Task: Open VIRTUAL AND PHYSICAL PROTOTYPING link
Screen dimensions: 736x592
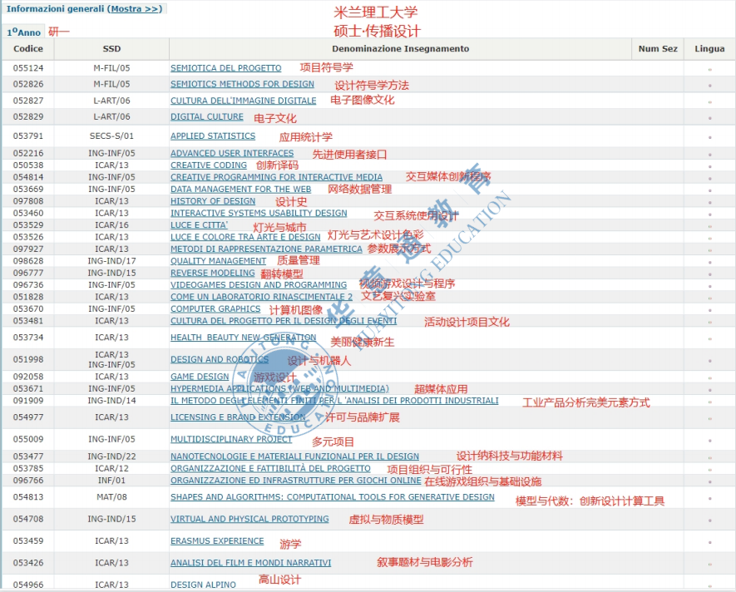Action: pyautogui.click(x=249, y=519)
